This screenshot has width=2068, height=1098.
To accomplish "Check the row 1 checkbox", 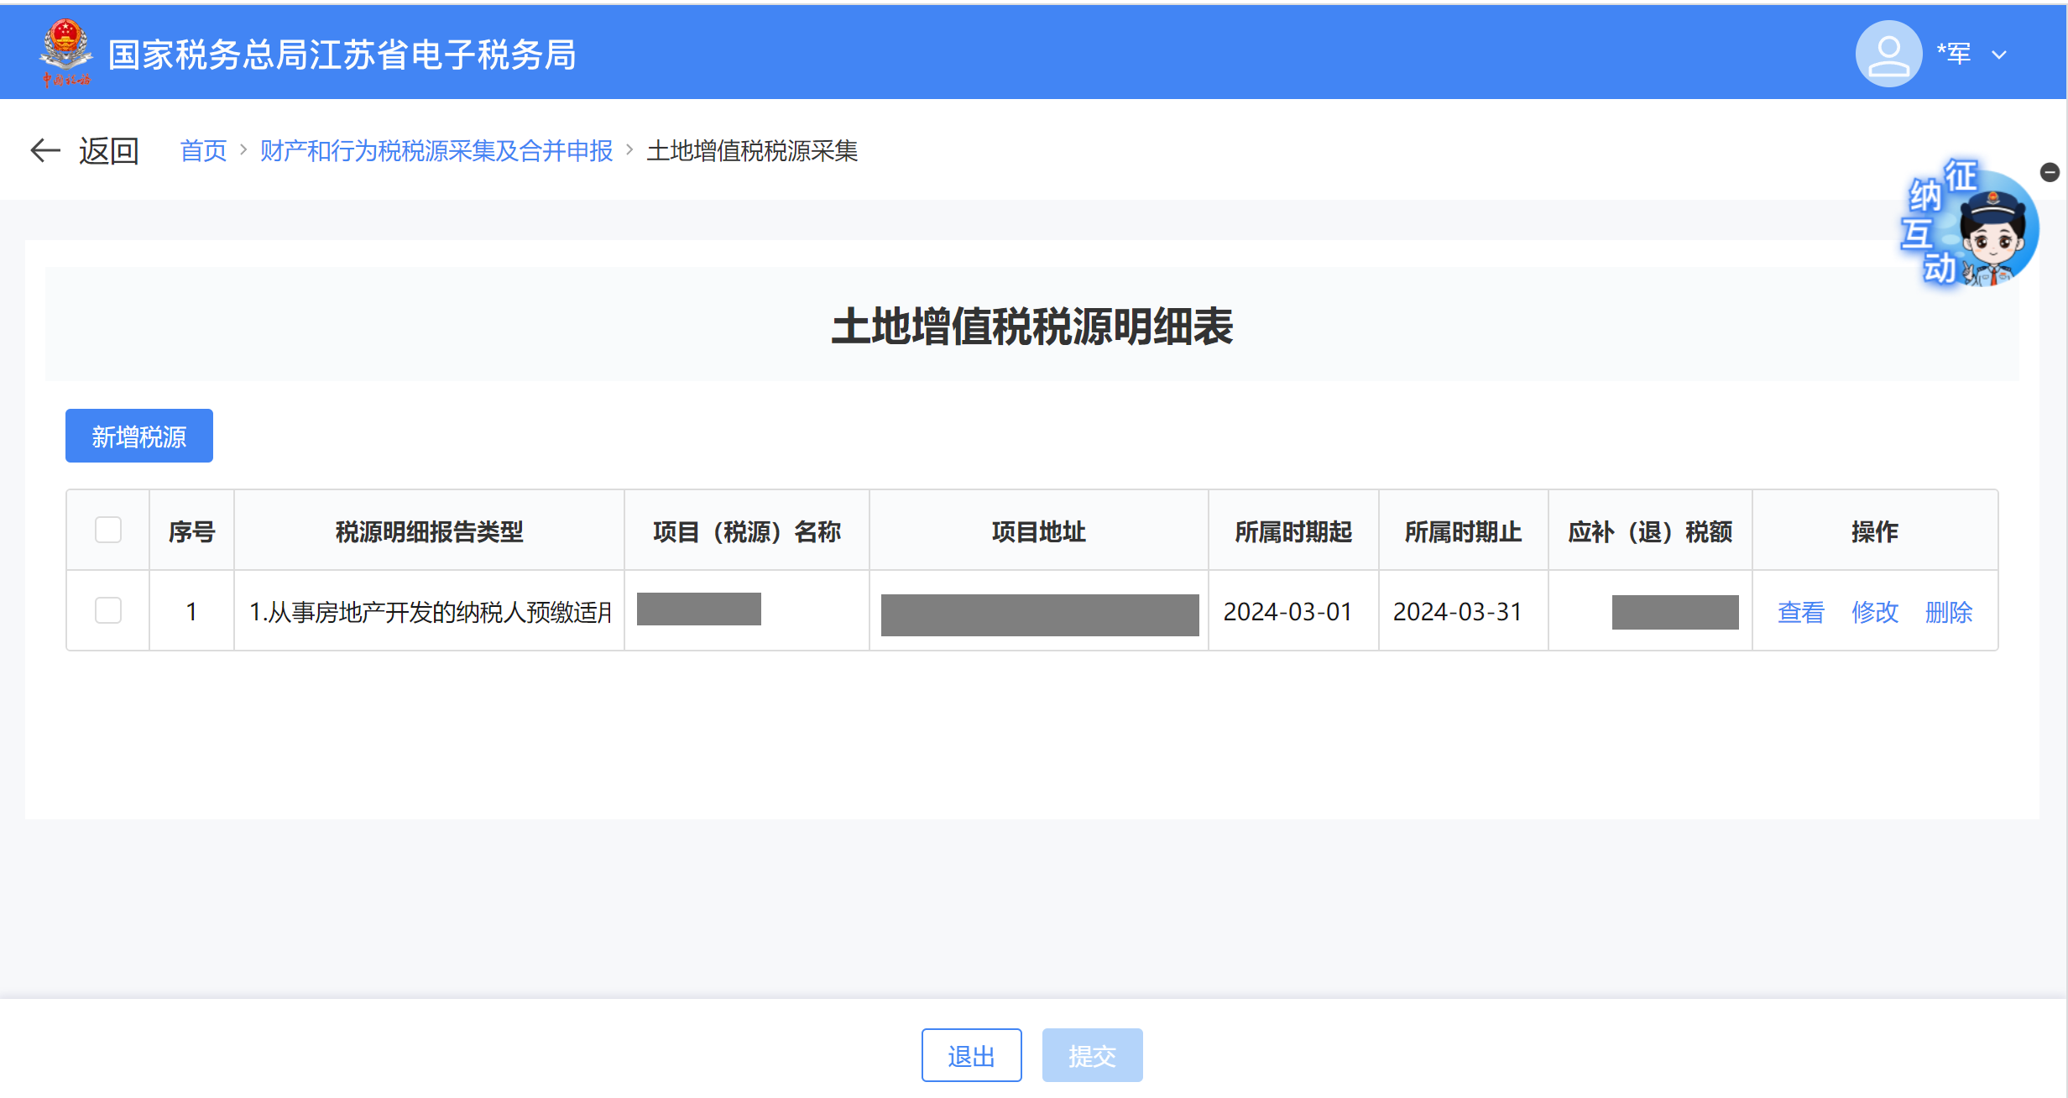I will [108, 610].
